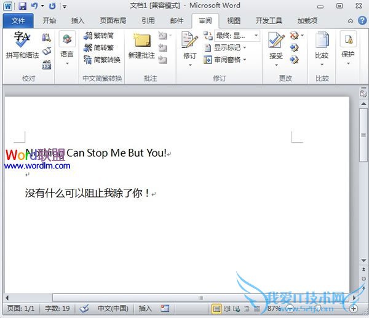Open 简繁转换 conversion dialog

tap(102, 60)
